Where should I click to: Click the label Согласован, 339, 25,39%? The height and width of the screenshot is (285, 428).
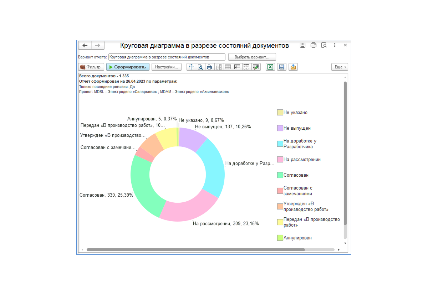106,195
